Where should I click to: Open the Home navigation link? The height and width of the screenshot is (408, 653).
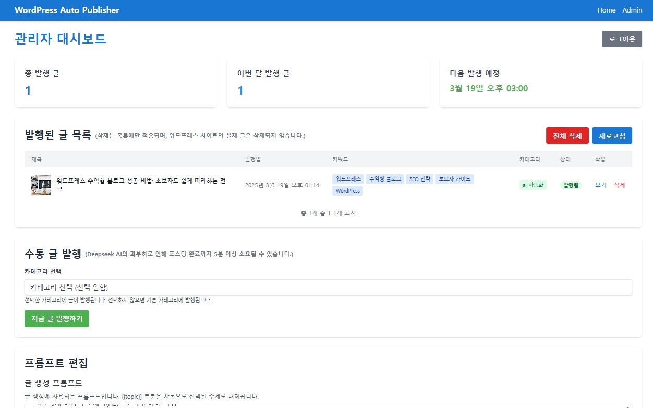[x=606, y=10]
